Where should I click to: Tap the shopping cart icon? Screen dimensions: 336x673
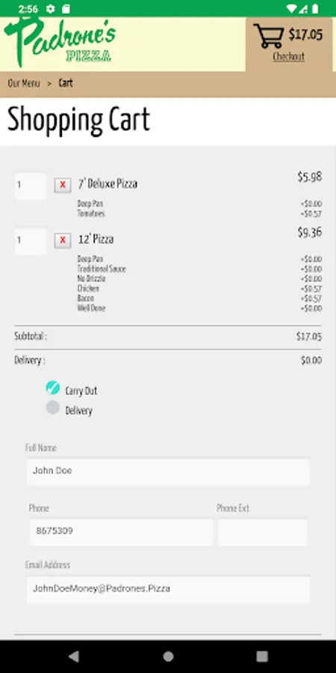point(268,35)
